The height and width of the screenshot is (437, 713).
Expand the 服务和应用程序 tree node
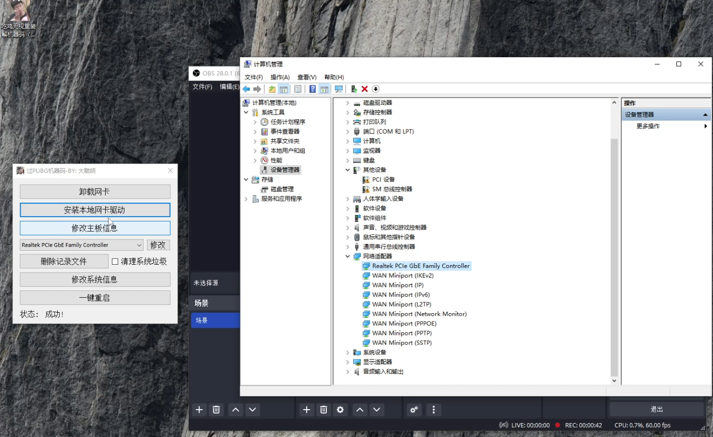pos(246,199)
